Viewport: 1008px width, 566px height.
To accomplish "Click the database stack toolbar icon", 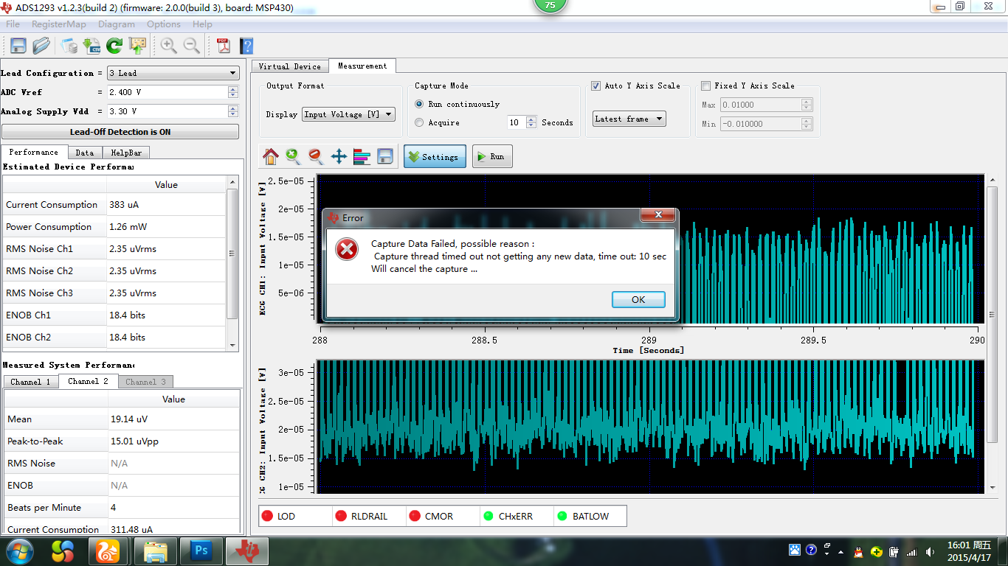I will tap(69, 46).
